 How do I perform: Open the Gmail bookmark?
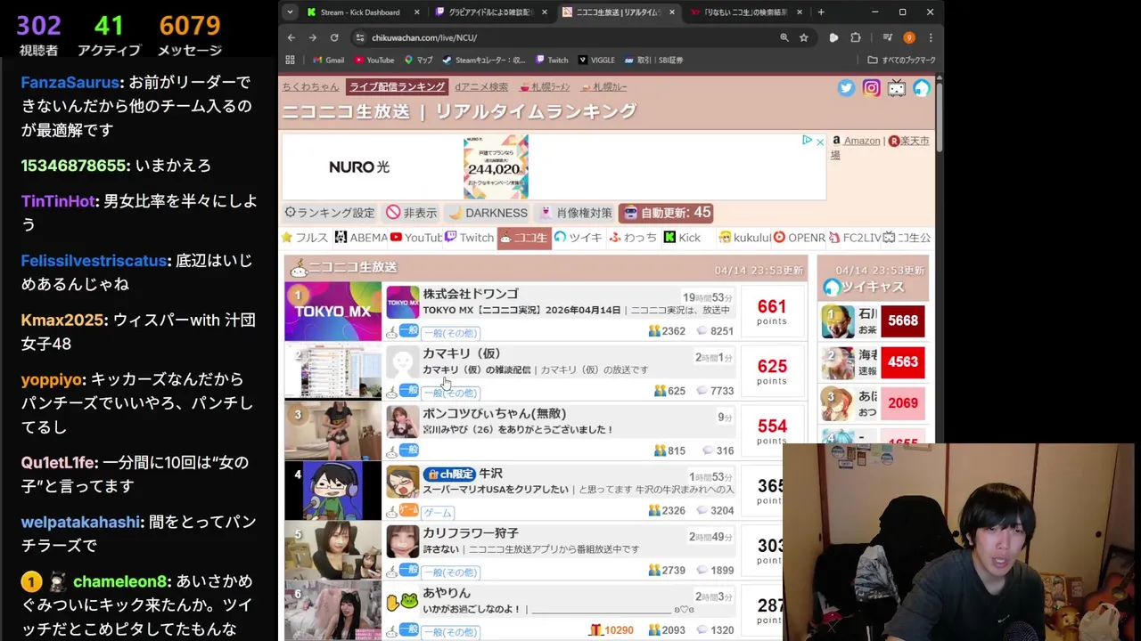[328, 60]
